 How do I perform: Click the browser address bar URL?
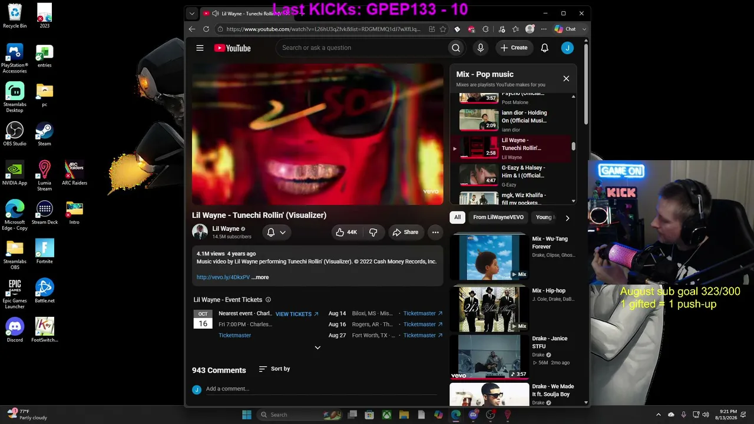(323, 29)
